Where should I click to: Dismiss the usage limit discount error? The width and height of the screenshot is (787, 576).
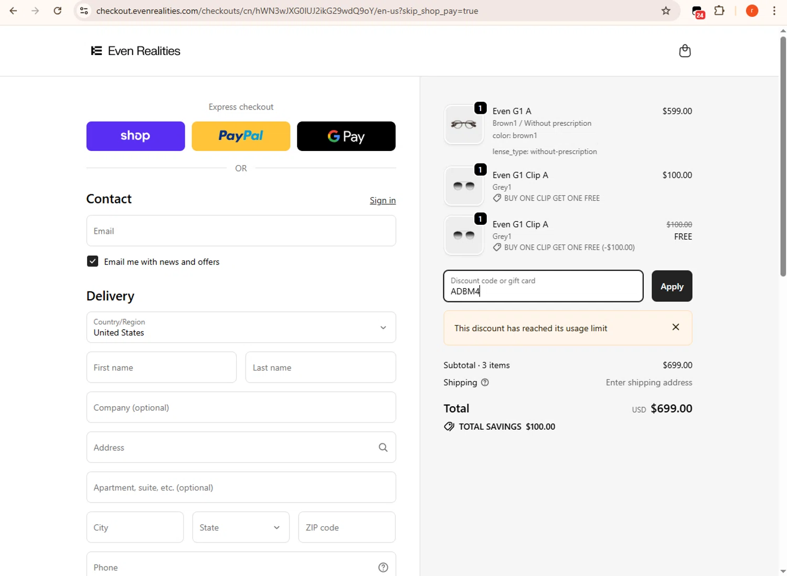tap(676, 327)
